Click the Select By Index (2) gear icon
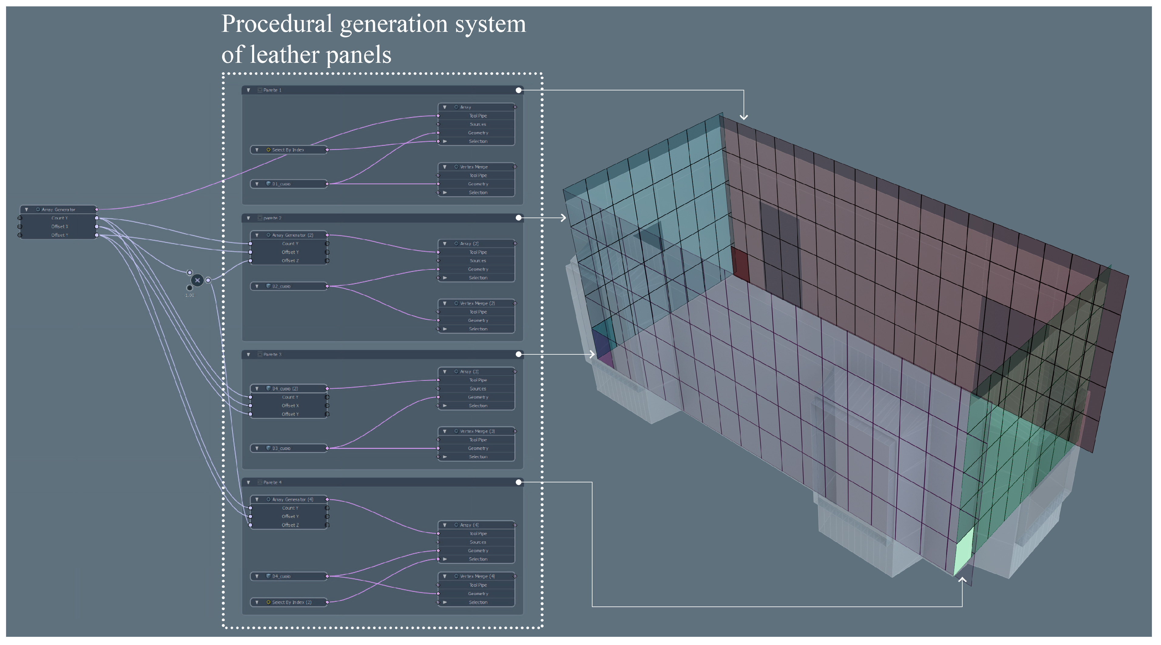The height and width of the screenshot is (645, 1161). tap(268, 602)
